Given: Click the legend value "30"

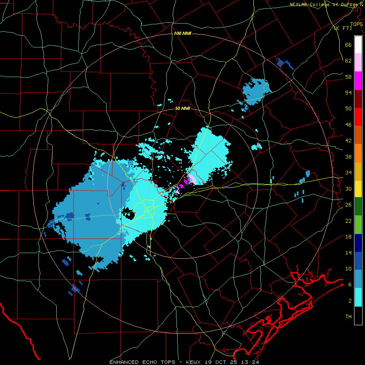Looking at the screenshot, I should [348, 189].
